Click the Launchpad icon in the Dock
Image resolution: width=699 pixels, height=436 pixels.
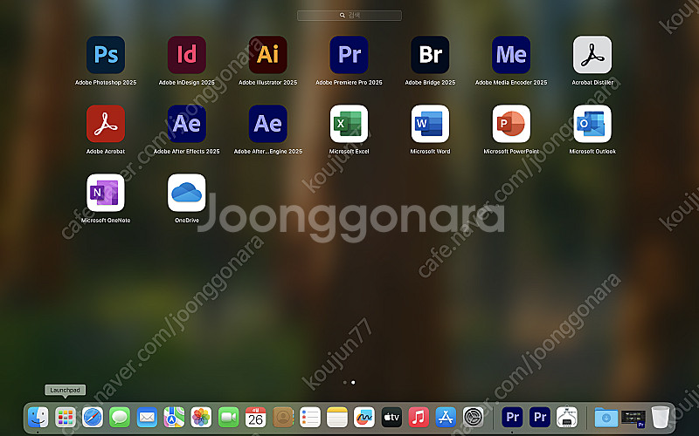click(66, 418)
